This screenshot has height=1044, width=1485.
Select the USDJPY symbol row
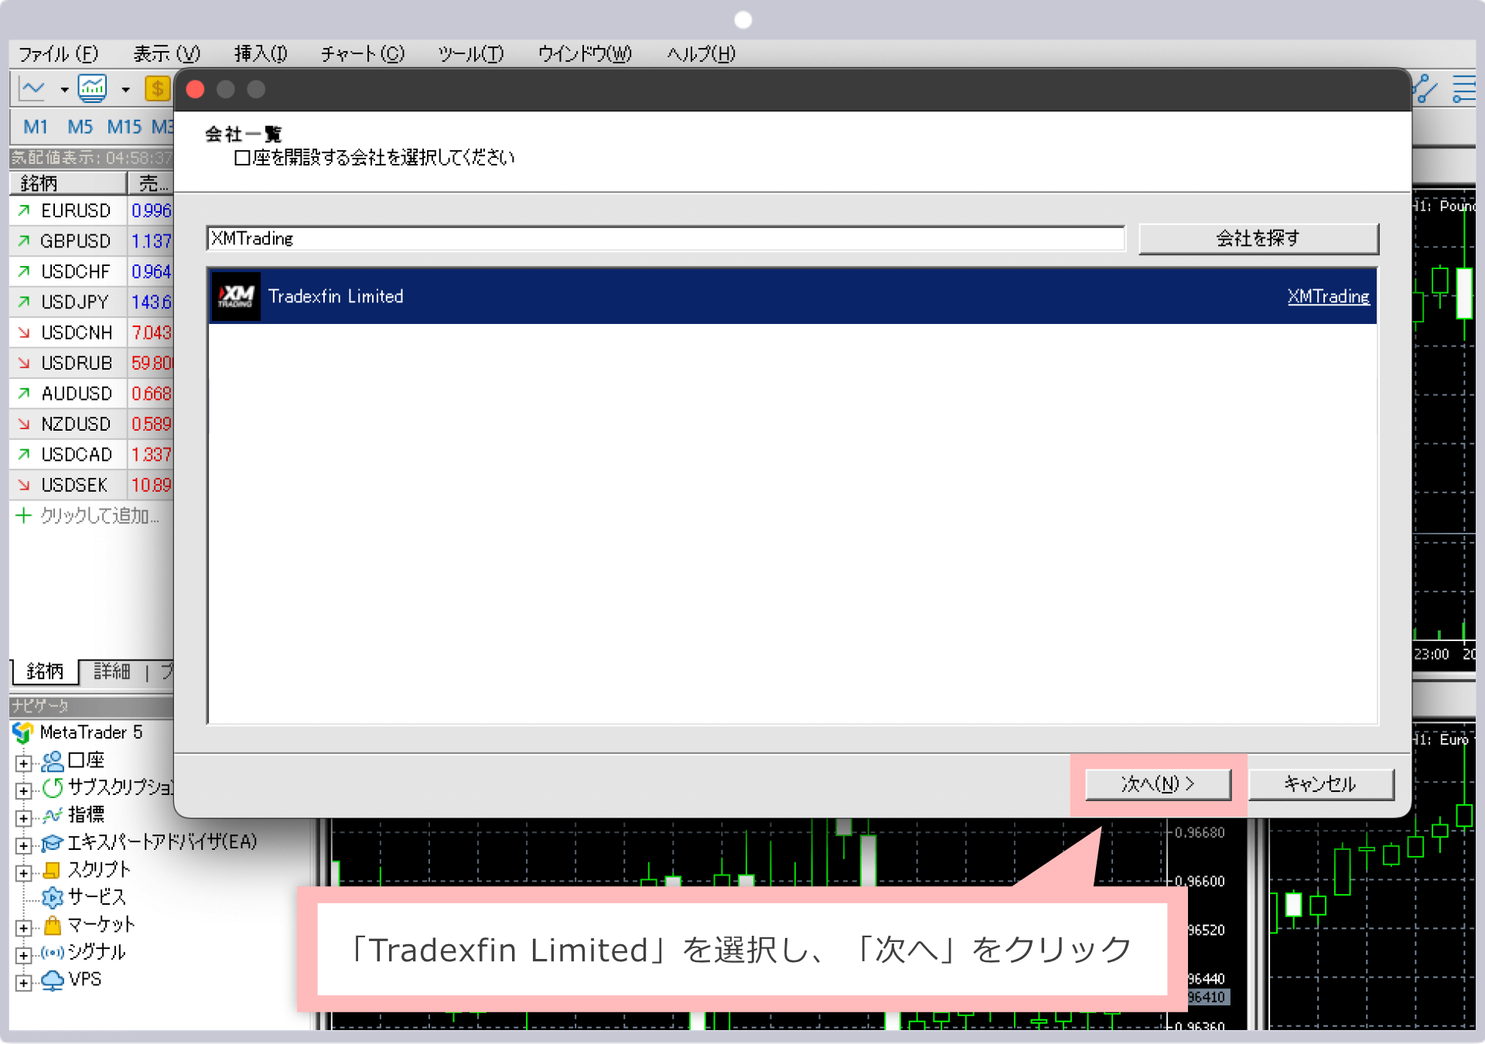92,302
